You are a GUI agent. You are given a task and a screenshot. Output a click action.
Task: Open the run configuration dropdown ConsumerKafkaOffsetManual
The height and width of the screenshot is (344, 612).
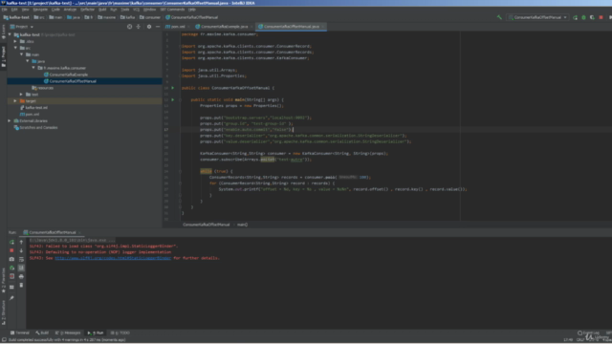pos(537,17)
